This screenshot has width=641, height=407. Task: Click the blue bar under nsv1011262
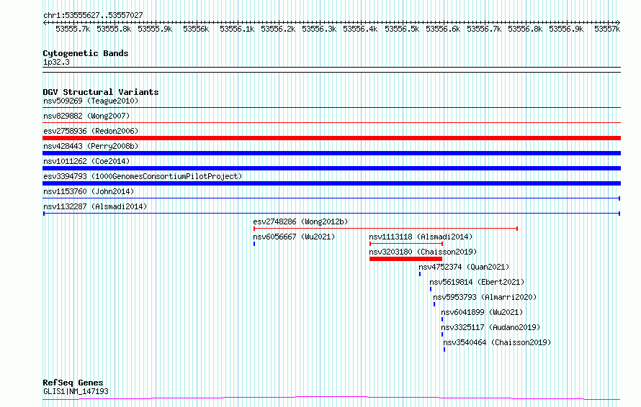[331, 168]
